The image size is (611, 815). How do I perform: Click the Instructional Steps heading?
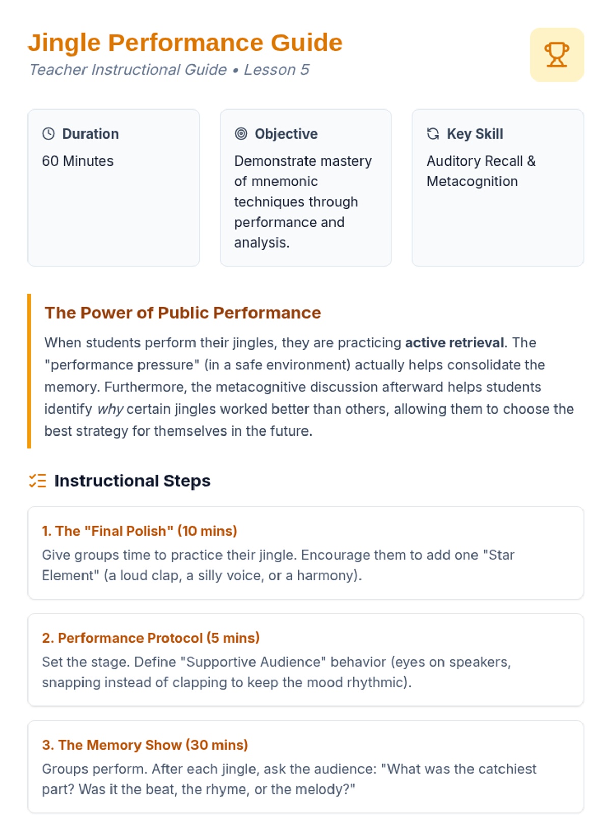[x=132, y=481]
